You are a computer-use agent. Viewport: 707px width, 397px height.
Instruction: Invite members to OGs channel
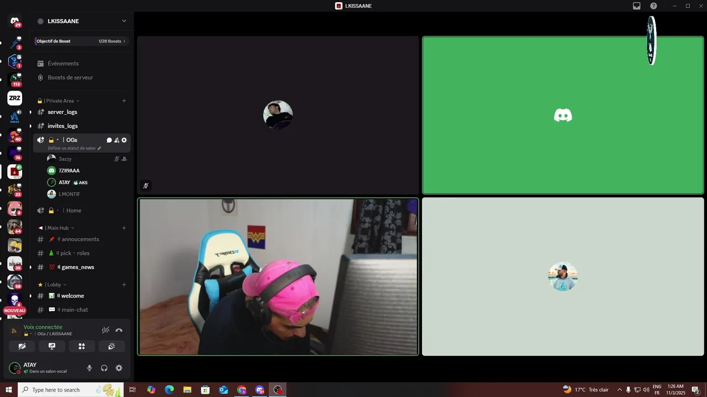pyautogui.click(x=117, y=140)
